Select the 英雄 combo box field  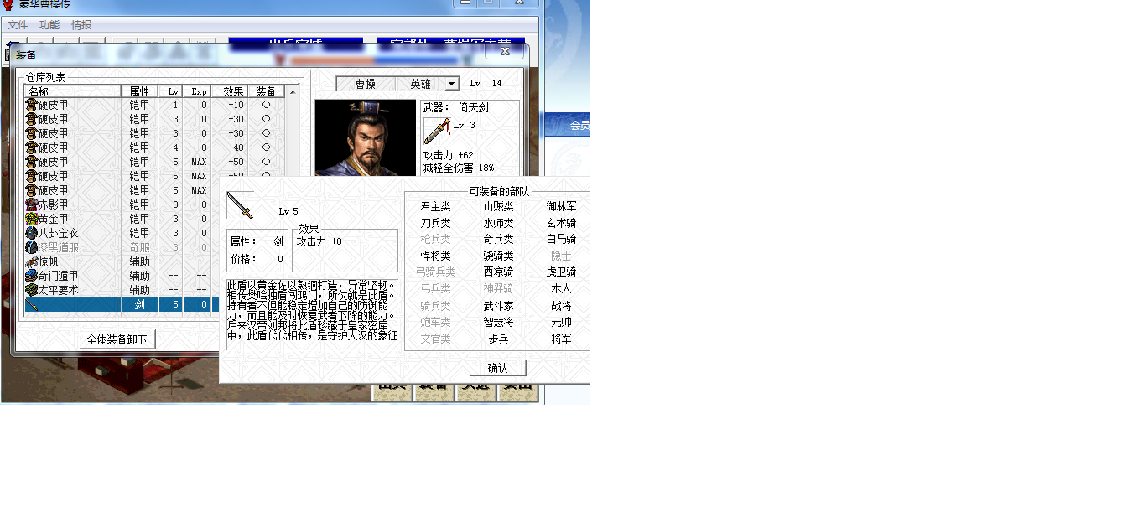coord(428,84)
